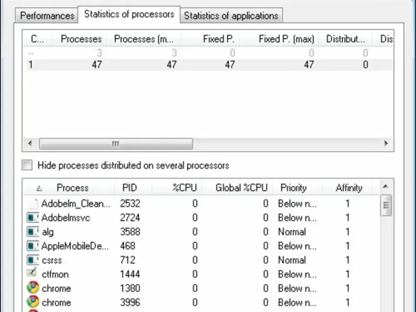This screenshot has height=312, width=416.
Task: Click the horizontal scrollbar thumb in processor table
Action: click(115, 144)
